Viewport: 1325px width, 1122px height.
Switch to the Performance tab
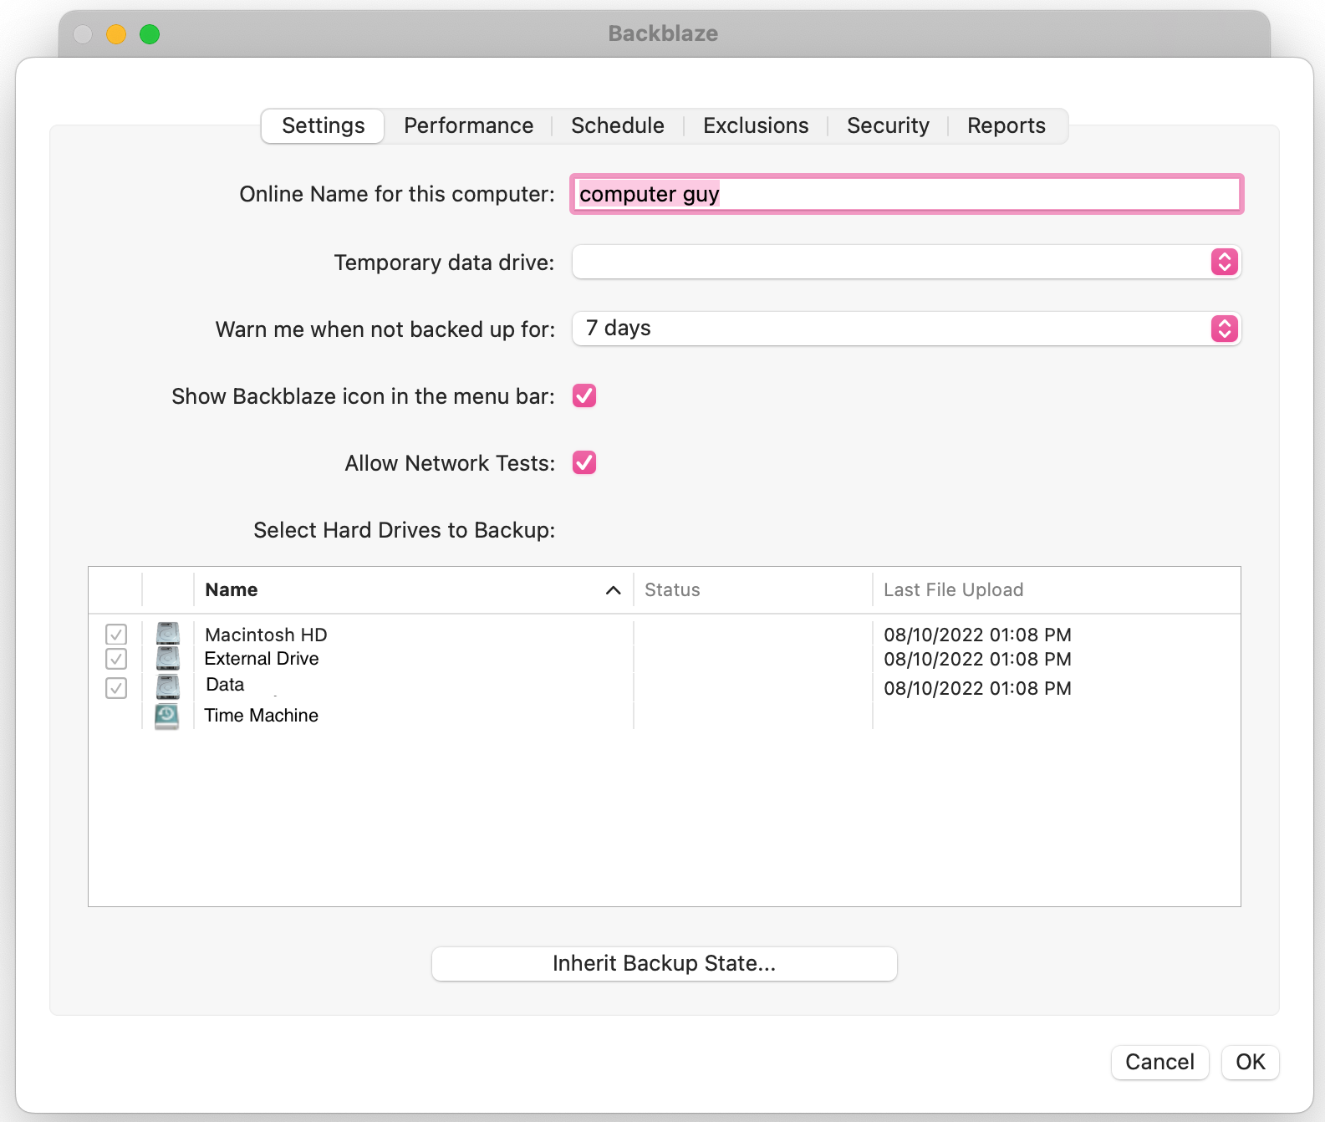(468, 126)
